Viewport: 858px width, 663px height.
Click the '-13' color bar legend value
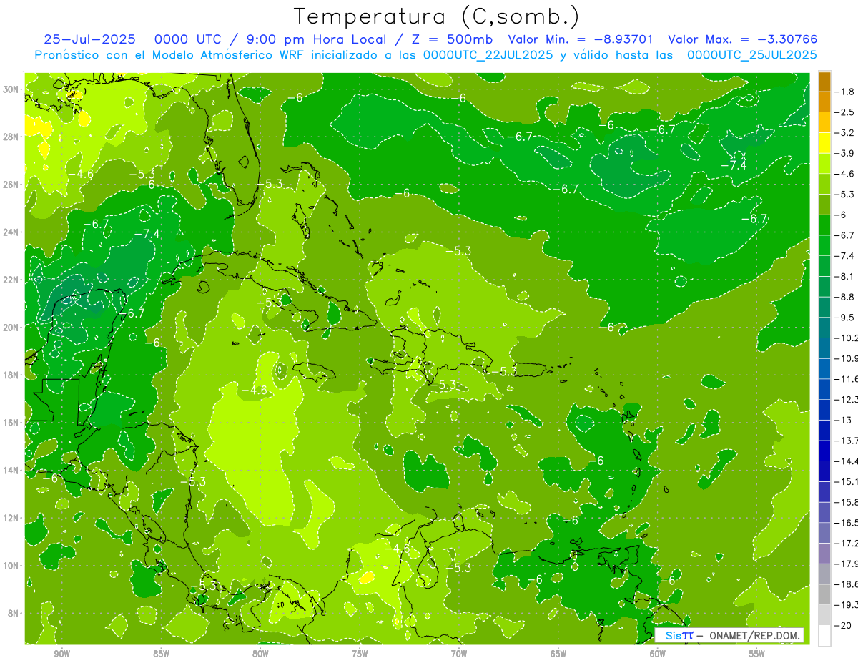(843, 420)
